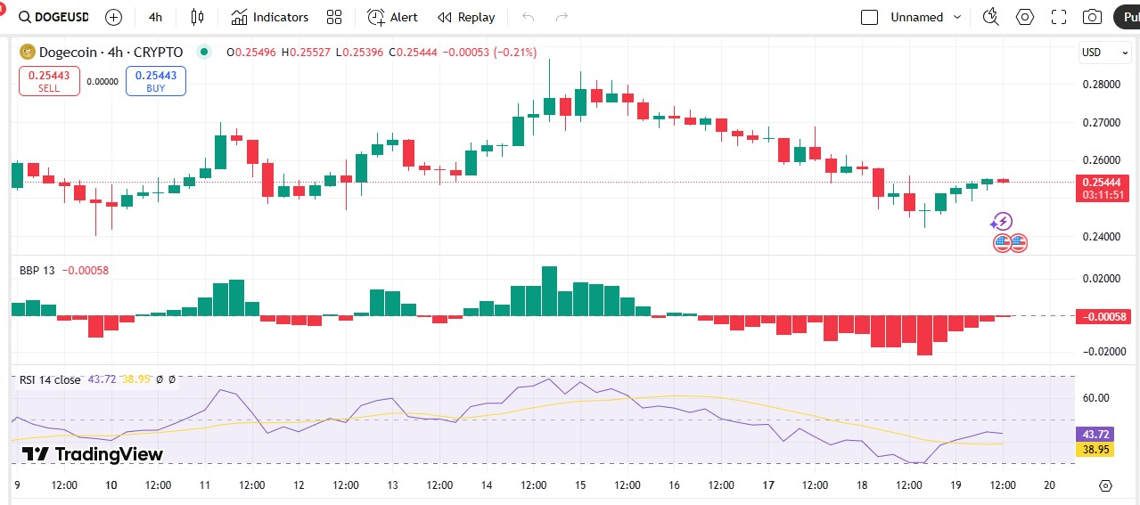Select the BBP 13 indicator legend
1140x505 pixels.
[38, 270]
